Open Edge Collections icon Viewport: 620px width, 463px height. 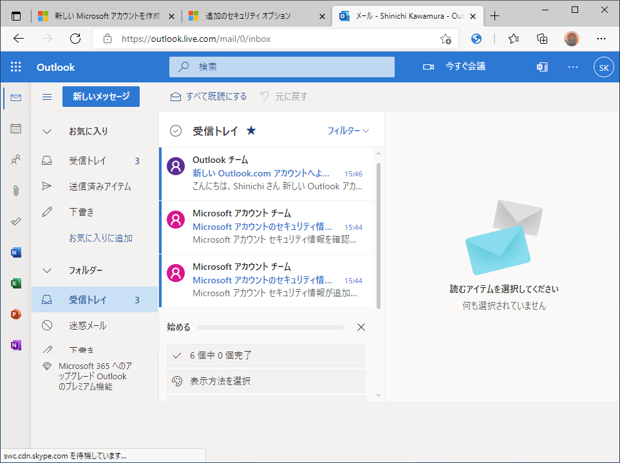click(542, 39)
